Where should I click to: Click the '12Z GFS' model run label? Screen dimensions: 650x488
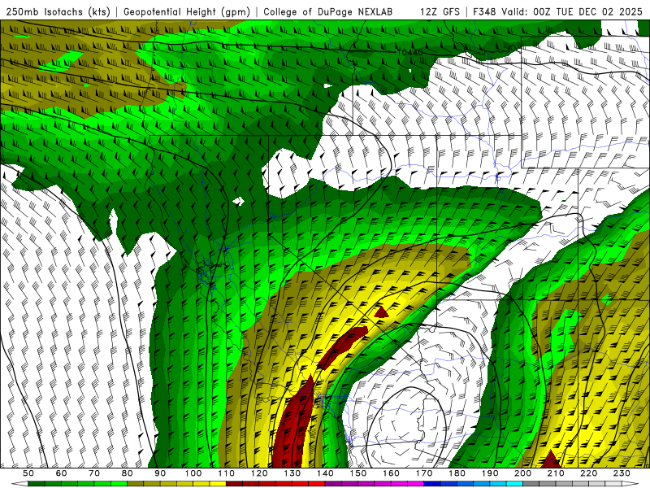pos(440,11)
